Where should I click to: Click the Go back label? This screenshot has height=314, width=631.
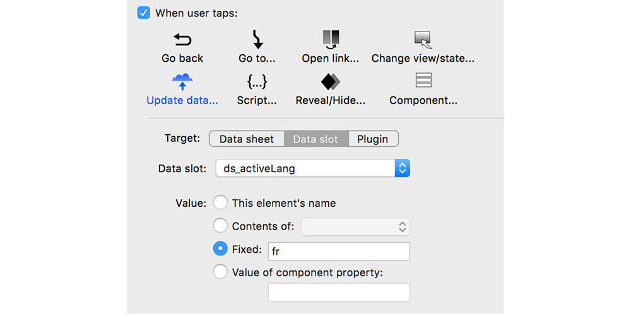tap(182, 58)
